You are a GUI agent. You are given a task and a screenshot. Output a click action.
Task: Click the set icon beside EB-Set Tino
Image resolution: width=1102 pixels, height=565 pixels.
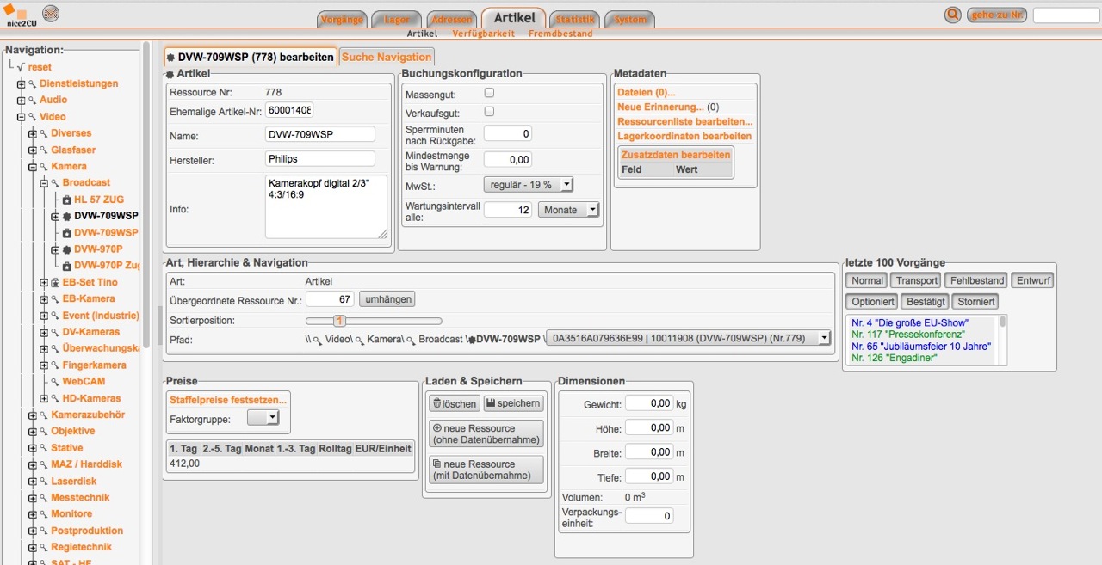(55, 282)
